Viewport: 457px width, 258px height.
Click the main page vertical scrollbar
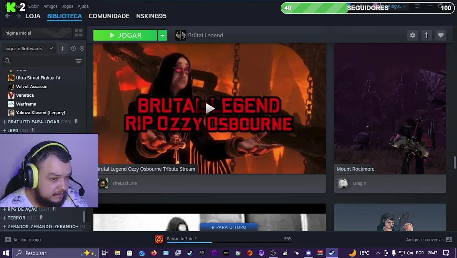[455, 162]
